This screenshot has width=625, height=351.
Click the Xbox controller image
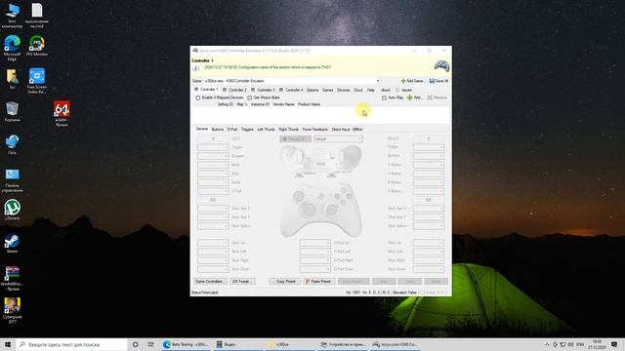click(x=321, y=210)
